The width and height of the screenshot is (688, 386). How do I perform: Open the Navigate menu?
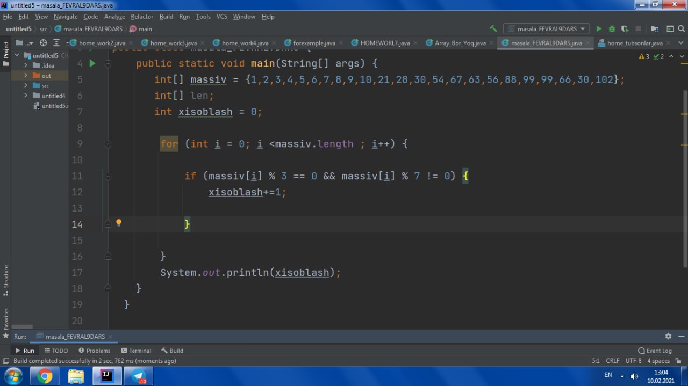(66, 17)
